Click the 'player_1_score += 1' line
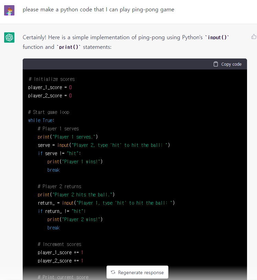Image resolution: width=257 pixels, height=280 pixels. [x=60, y=252]
